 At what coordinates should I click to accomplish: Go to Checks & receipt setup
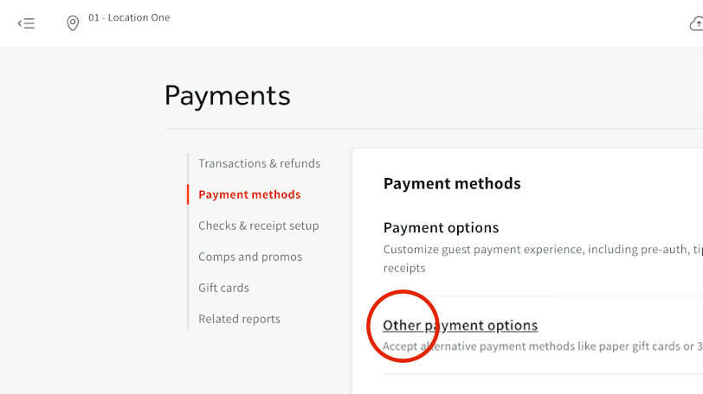tap(258, 226)
